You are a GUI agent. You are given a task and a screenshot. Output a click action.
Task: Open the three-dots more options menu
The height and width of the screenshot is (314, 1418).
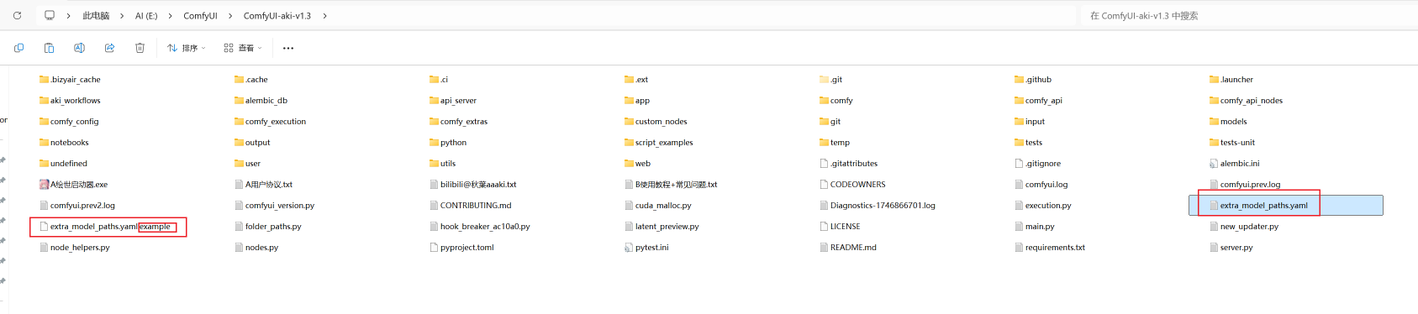288,48
